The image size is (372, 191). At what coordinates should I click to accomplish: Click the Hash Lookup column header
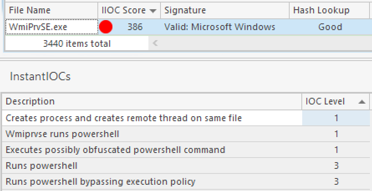click(321, 10)
